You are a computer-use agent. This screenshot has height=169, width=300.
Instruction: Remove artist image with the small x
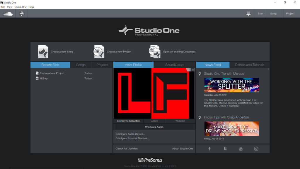(193, 70)
